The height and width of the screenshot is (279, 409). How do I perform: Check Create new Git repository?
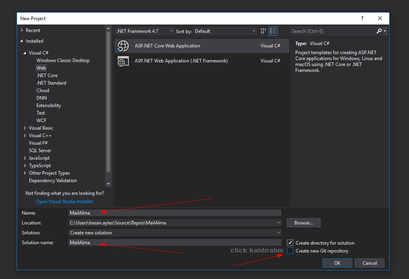[290, 251]
